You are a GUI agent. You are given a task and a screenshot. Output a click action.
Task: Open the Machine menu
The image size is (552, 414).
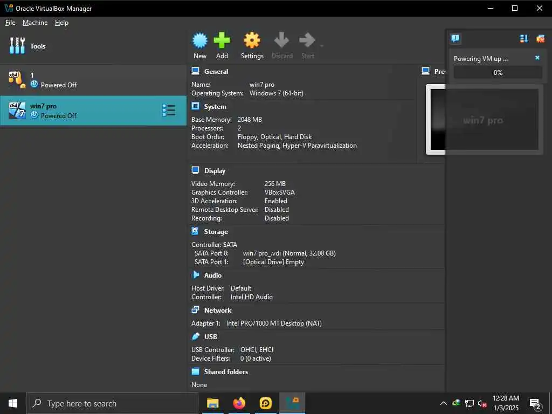(35, 23)
